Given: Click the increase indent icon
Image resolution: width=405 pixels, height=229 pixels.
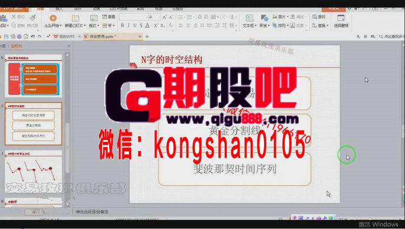Looking at the screenshot, I should click(206, 17).
